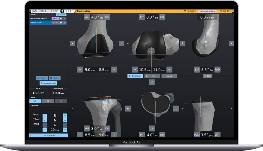This screenshot has width=263, height=151.
Task: Click the patient icon beside JAN-XXX-F-L-0001
Action: pyautogui.click(x=31, y=11)
